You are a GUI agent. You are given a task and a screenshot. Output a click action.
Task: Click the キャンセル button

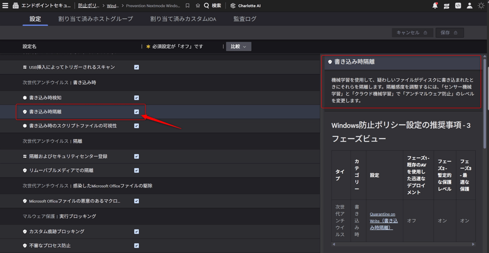click(412, 33)
